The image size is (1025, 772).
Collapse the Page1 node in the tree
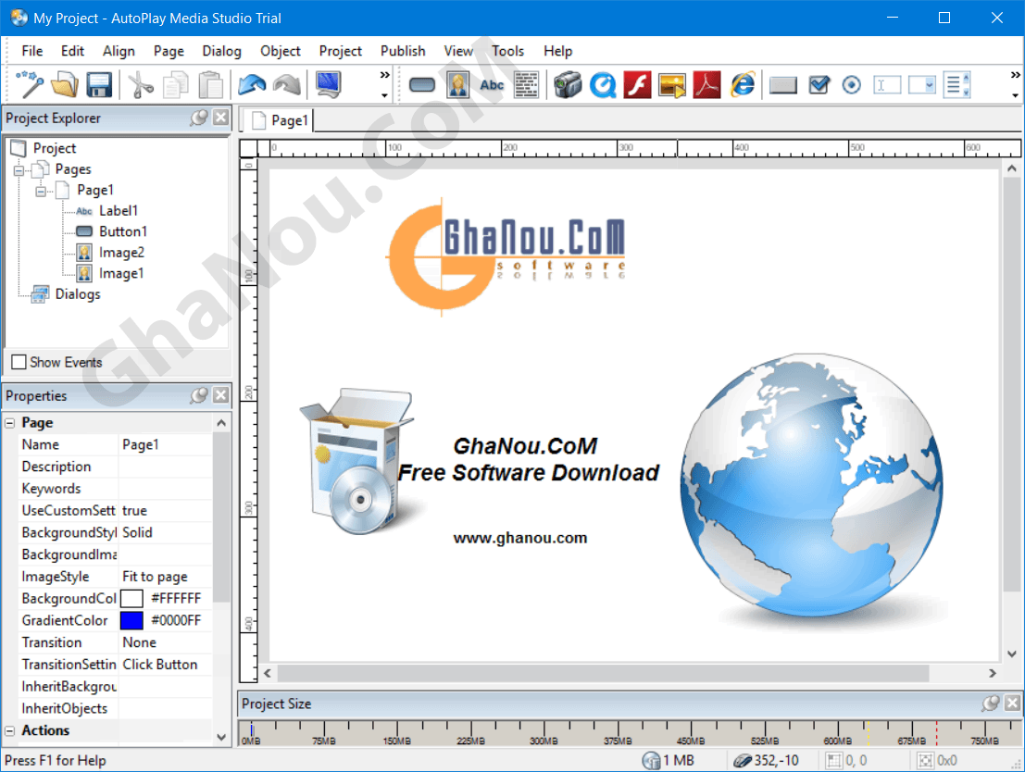[x=41, y=192]
